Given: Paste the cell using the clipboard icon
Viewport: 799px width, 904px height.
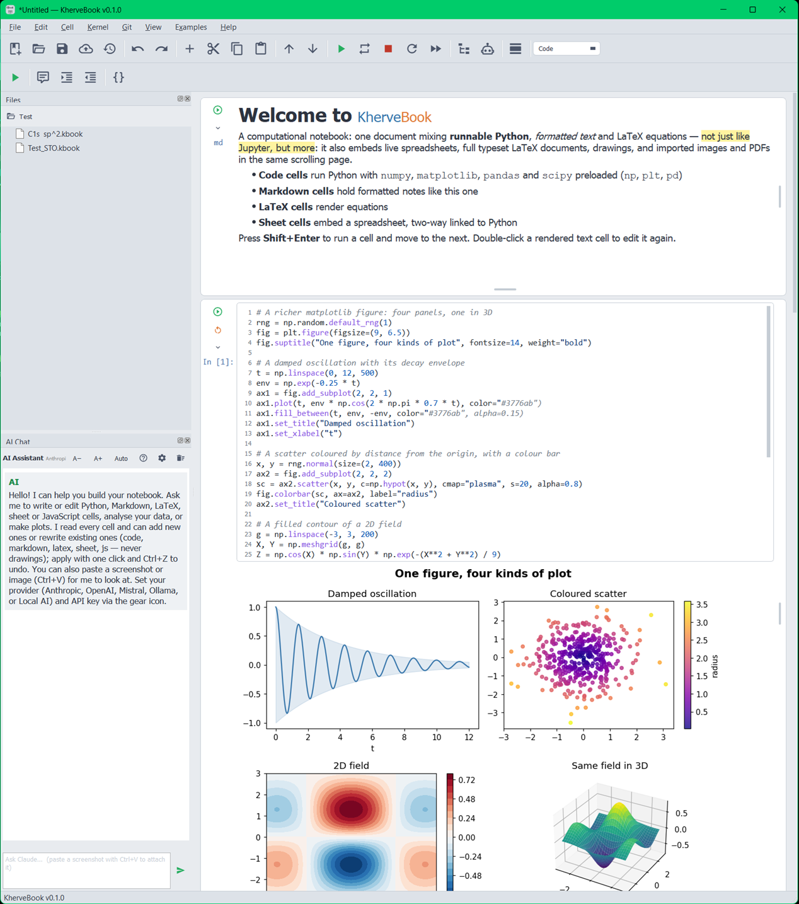Looking at the screenshot, I should pyautogui.click(x=261, y=49).
